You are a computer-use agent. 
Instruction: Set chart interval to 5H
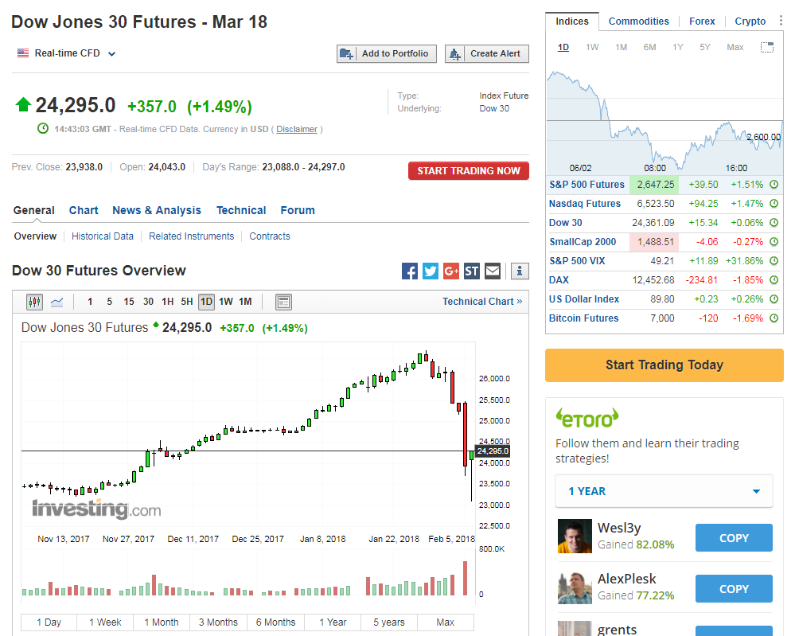click(186, 302)
